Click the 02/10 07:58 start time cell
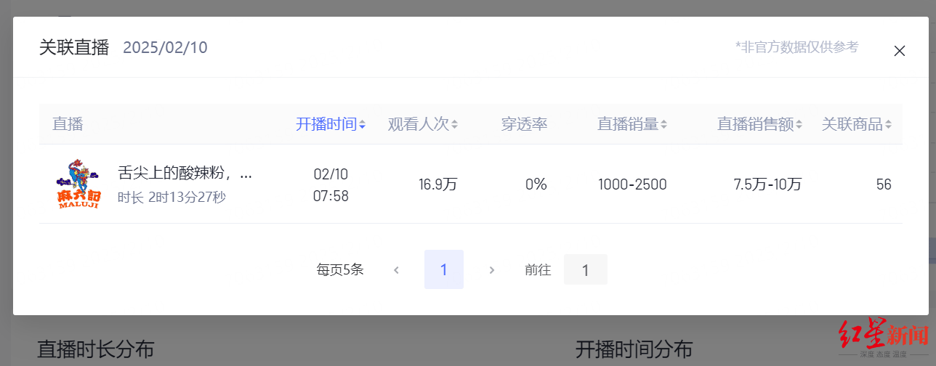Screen dimensions: 936x366 [x=331, y=184]
